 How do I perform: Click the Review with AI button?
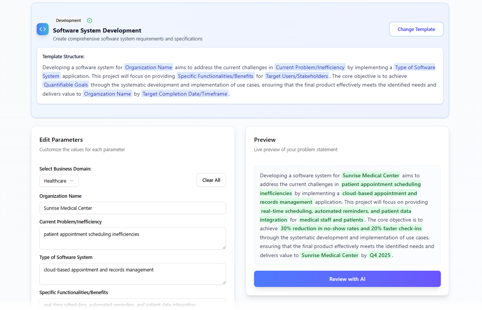(x=347, y=279)
